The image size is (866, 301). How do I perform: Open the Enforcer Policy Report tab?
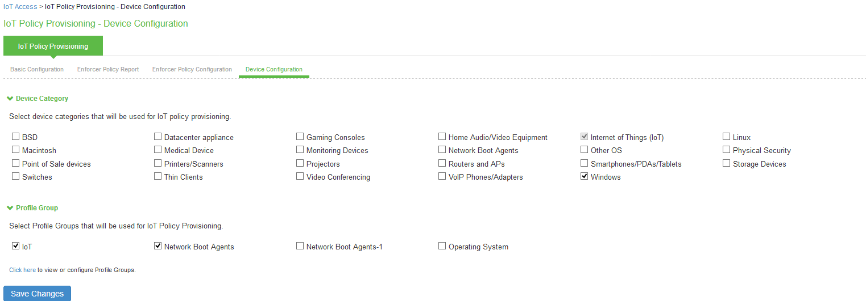[108, 69]
